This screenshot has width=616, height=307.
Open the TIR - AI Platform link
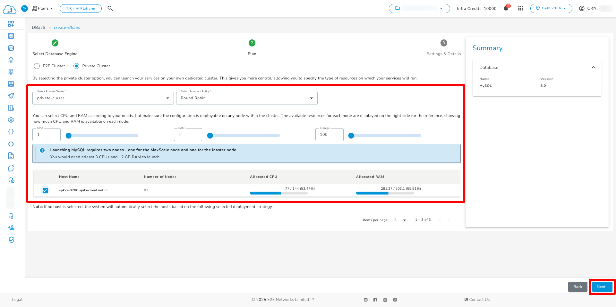click(81, 8)
